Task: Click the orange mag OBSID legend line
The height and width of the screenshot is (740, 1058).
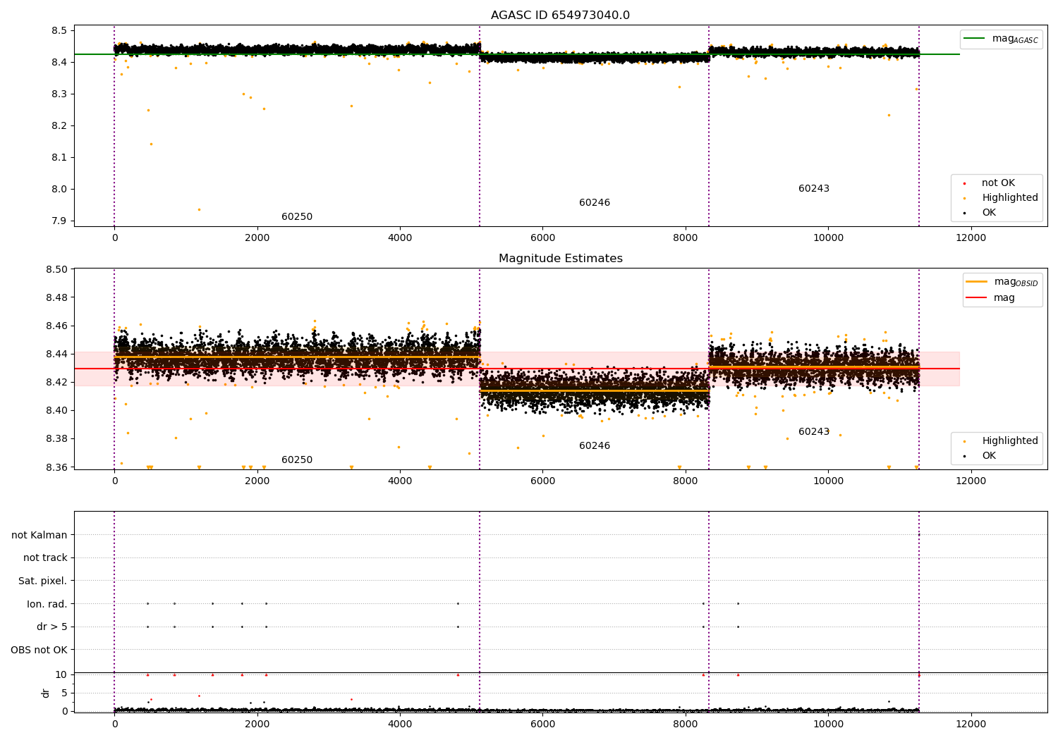Action: pyautogui.click(x=977, y=282)
